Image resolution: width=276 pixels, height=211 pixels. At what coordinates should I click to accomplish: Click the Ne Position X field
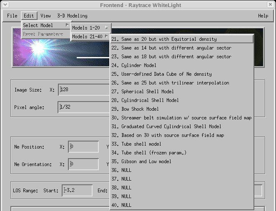pos(83,146)
